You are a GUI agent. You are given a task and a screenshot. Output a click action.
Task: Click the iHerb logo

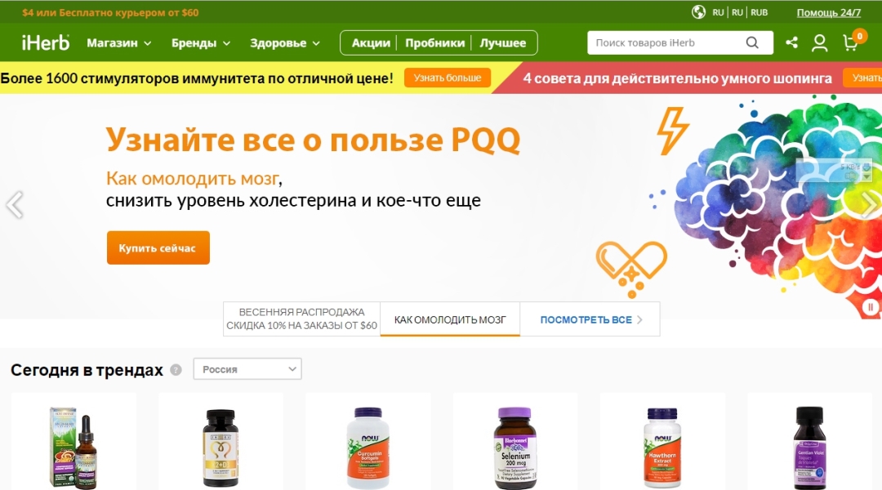[x=46, y=42]
